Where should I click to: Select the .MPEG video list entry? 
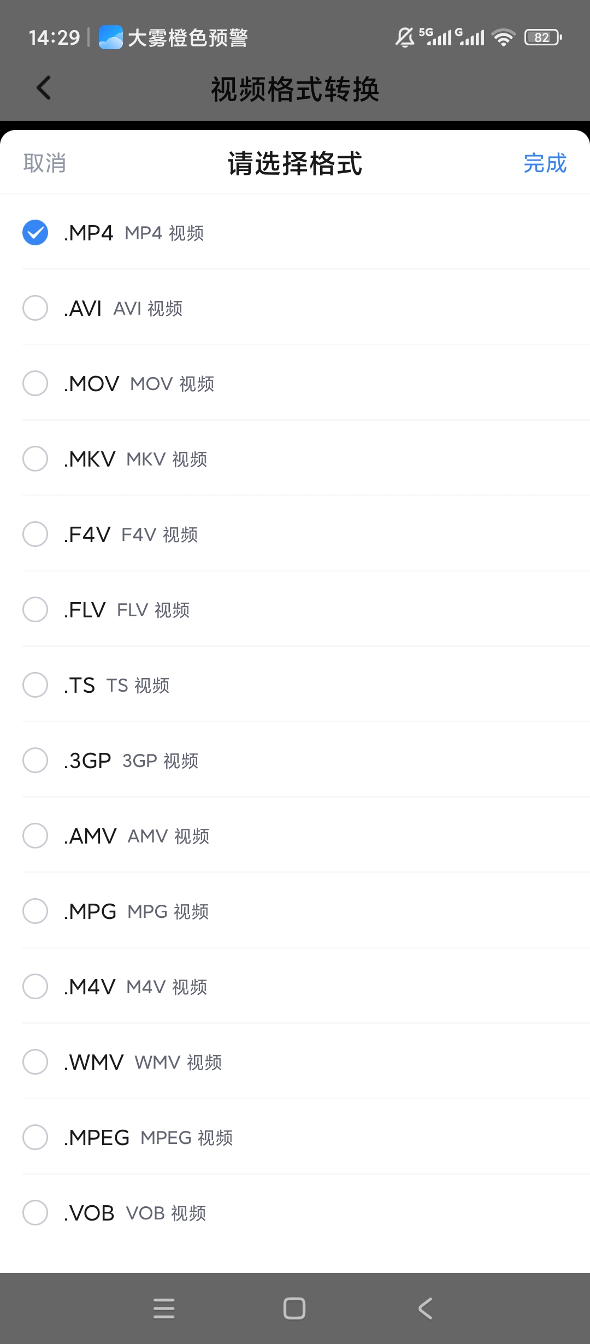click(x=295, y=1137)
